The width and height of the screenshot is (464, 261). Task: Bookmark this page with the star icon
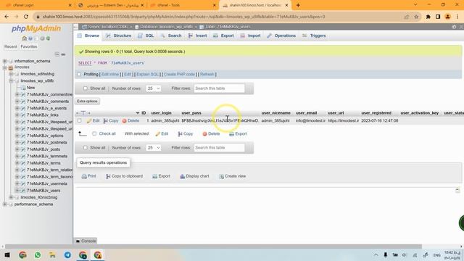pos(416,17)
